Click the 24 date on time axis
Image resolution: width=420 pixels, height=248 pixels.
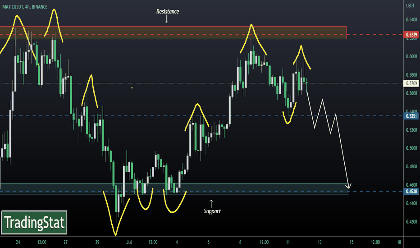pos(18,242)
